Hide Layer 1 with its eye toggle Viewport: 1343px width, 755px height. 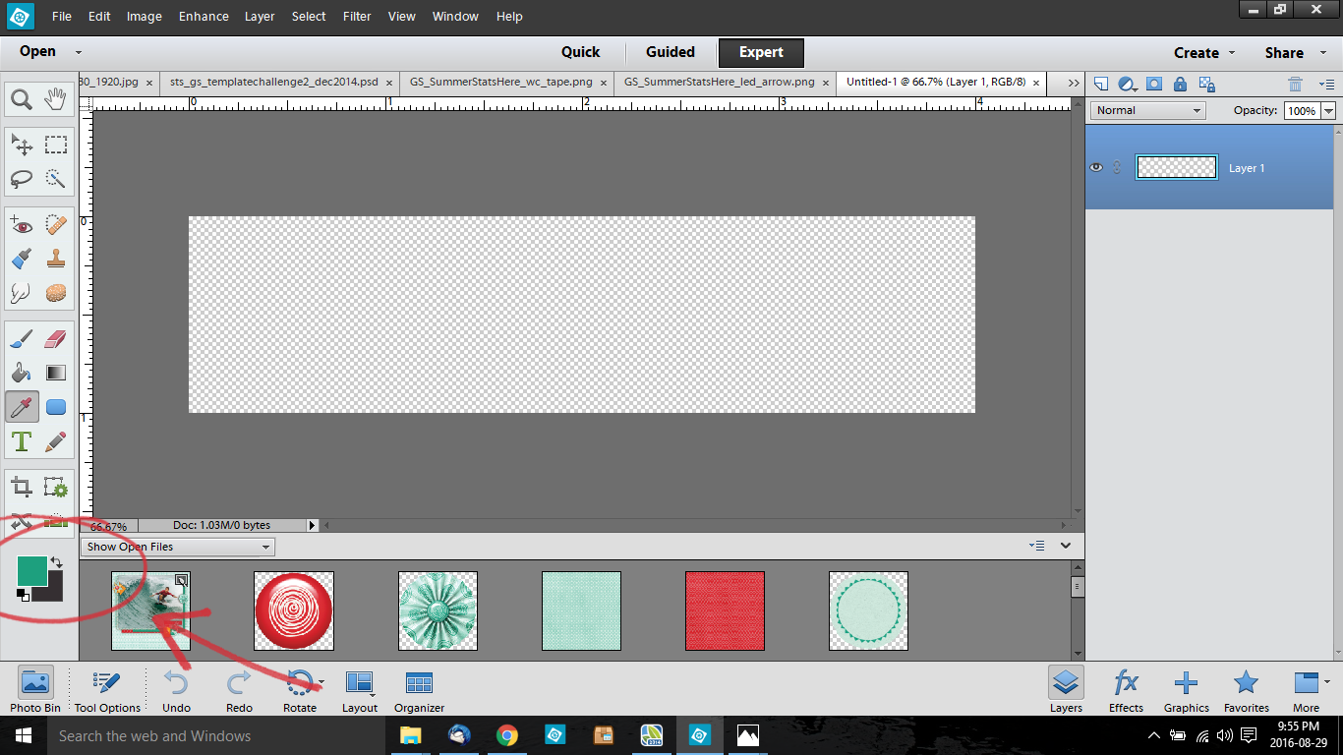[x=1094, y=167]
